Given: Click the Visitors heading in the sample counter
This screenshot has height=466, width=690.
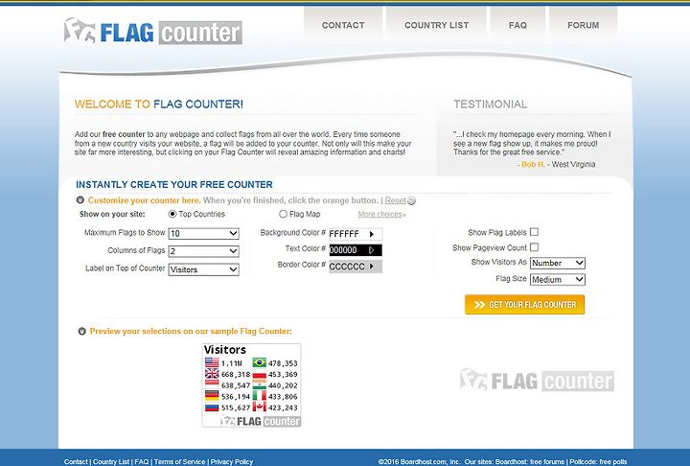Looking at the screenshot, I should click(225, 350).
